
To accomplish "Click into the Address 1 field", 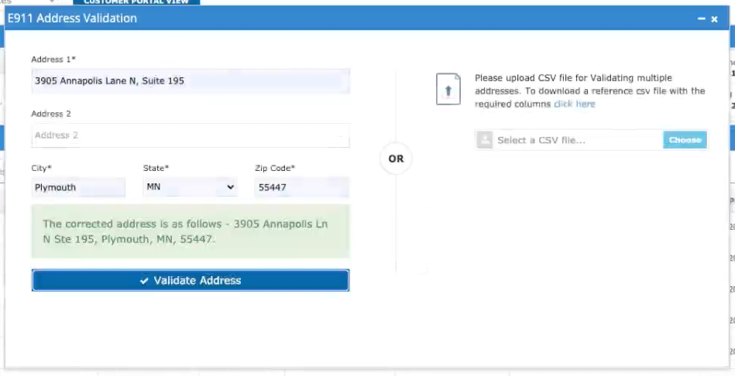I will (190, 80).
